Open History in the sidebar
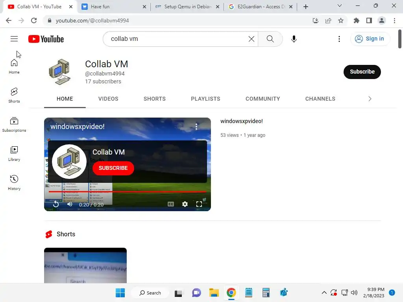Image resolution: width=403 pixels, height=302 pixels. [14, 182]
